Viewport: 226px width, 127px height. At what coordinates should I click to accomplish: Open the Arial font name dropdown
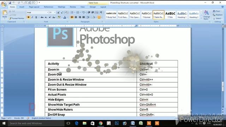tap(48, 13)
